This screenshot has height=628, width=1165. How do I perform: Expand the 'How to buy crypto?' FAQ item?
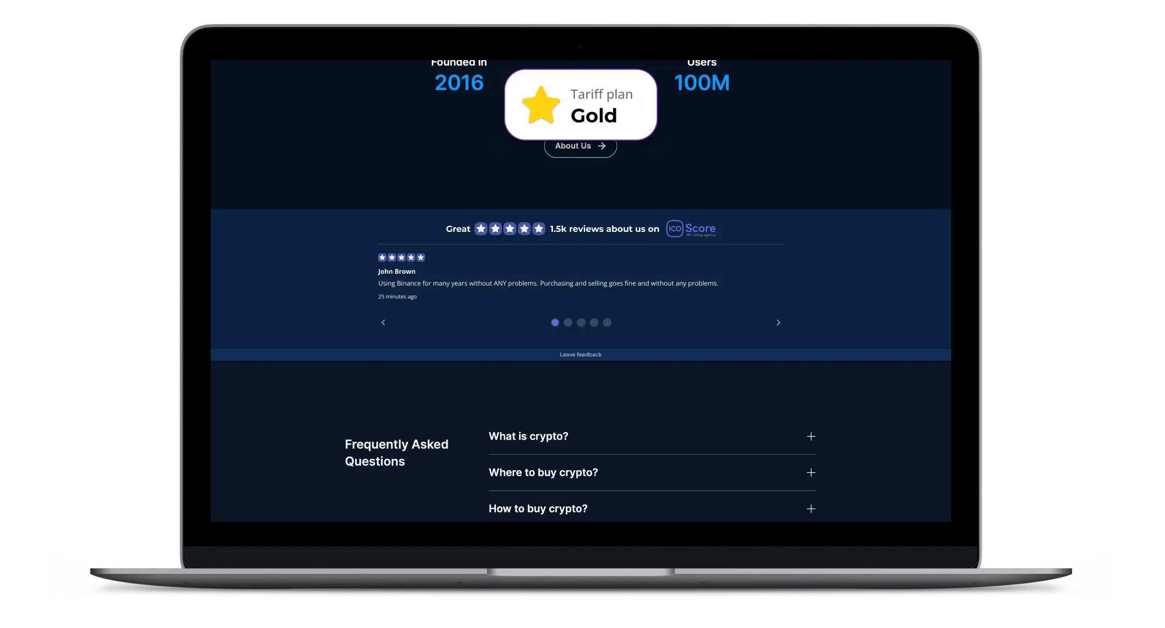pyautogui.click(x=811, y=508)
